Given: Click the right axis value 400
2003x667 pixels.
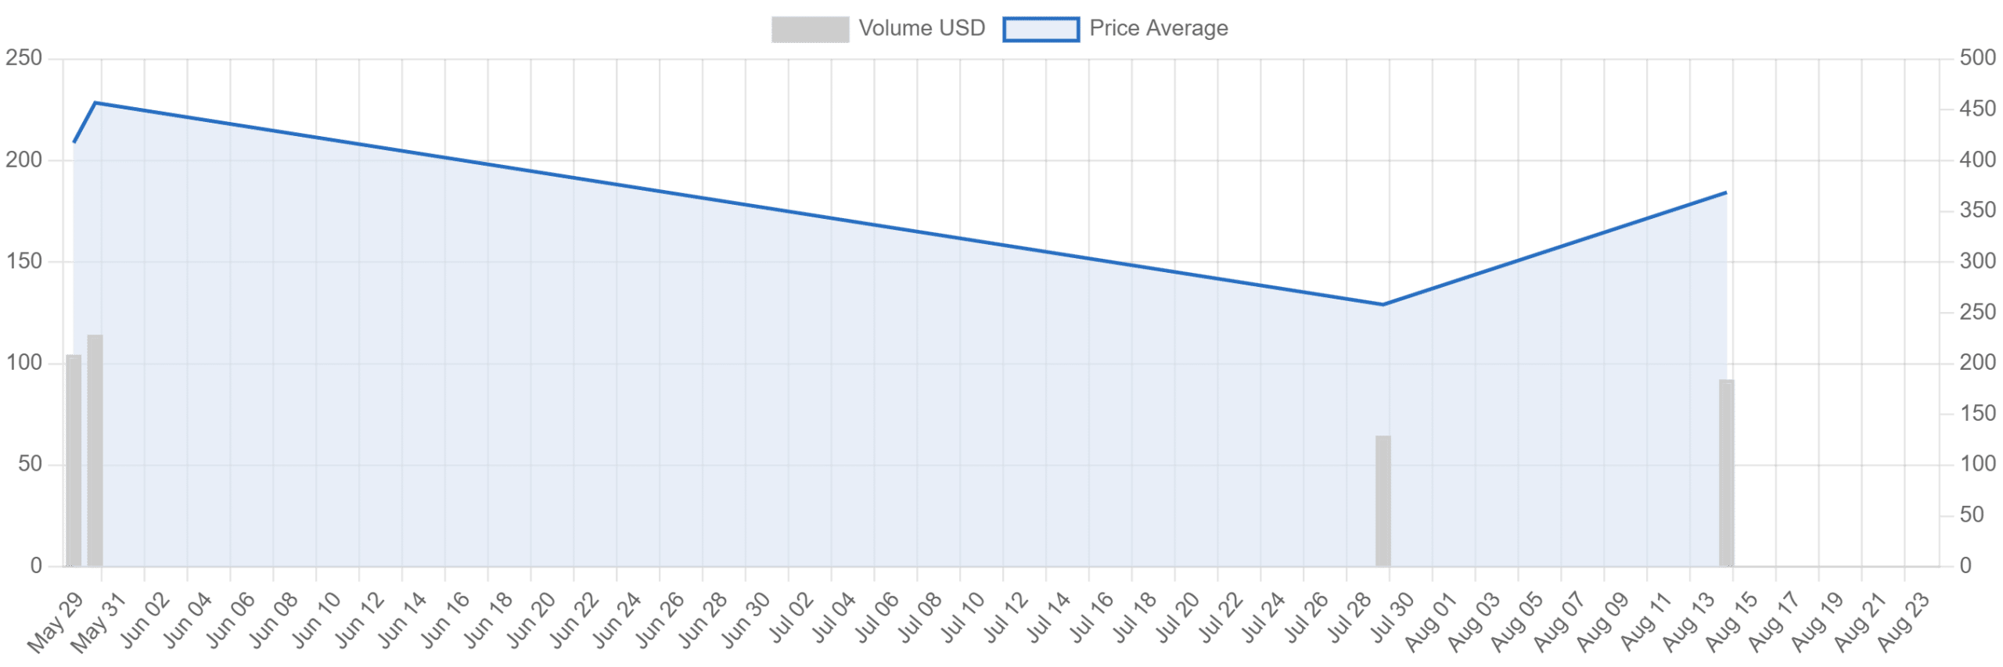Looking at the screenshot, I should [x=1977, y=160].
